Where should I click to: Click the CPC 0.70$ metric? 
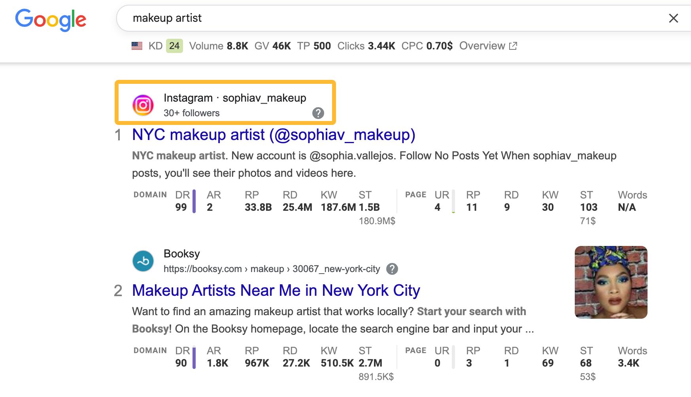pos(427,46)
